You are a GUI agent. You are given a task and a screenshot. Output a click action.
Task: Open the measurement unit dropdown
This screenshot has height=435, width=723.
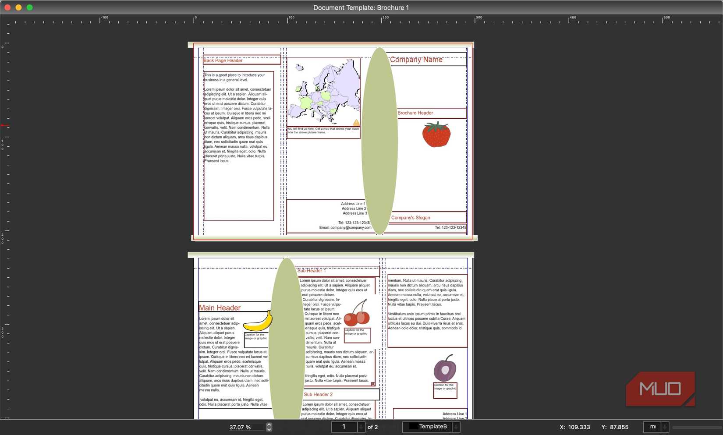tap(665, 427)
